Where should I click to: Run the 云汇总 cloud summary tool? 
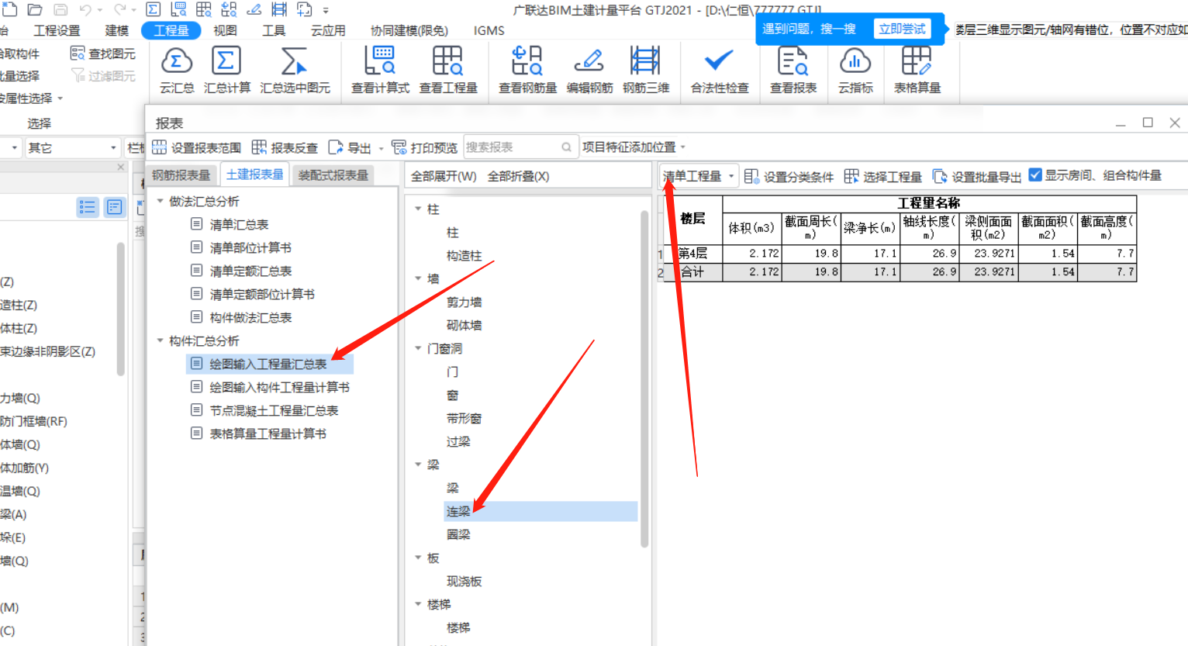pyautogui.click(x=177, y=71)
